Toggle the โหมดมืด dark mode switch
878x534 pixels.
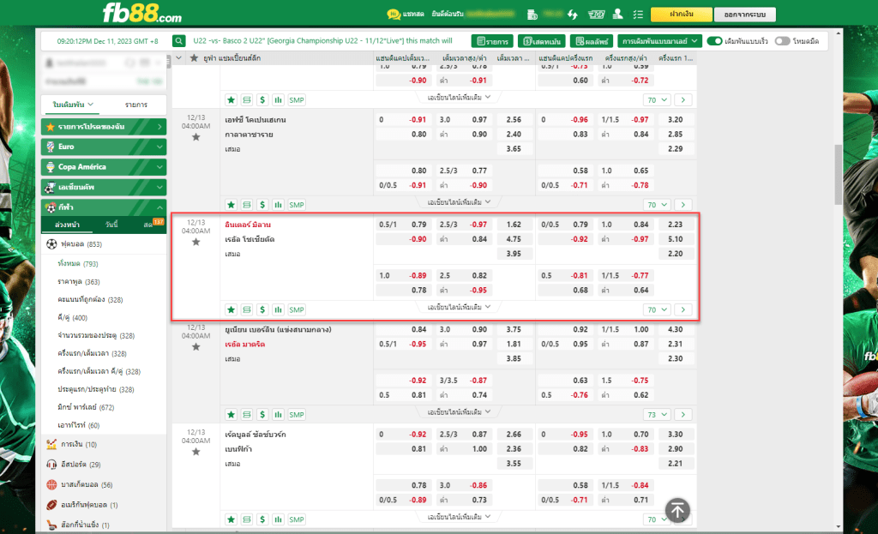(782, 40)
